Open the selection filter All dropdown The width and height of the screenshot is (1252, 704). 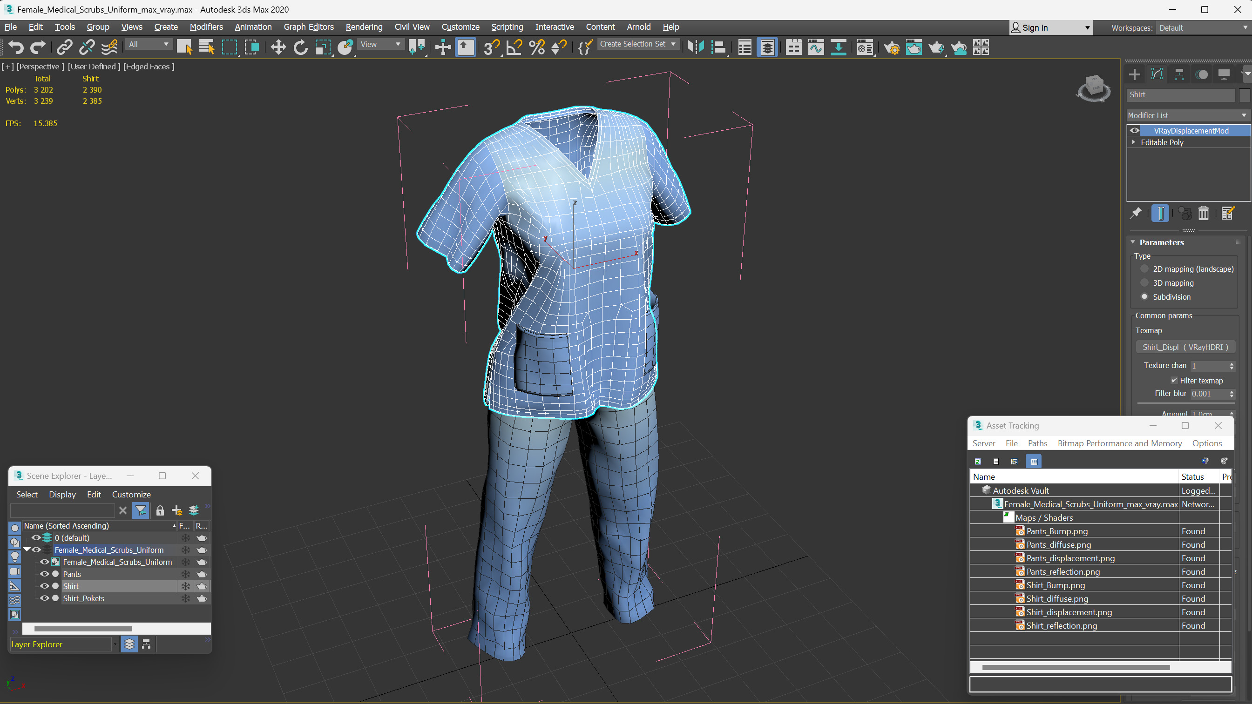[x=149, y=44]
